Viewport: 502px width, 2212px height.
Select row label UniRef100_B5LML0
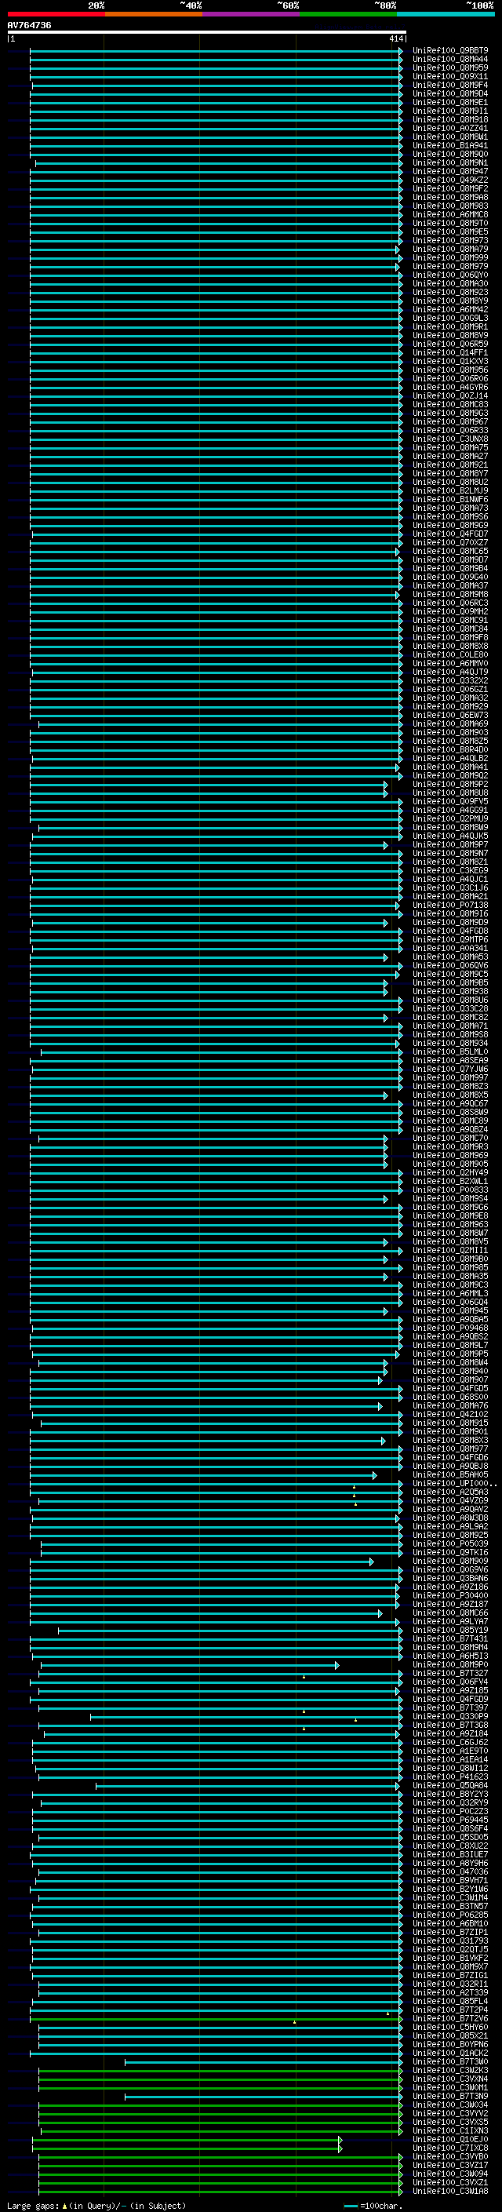pos(450,1051)
